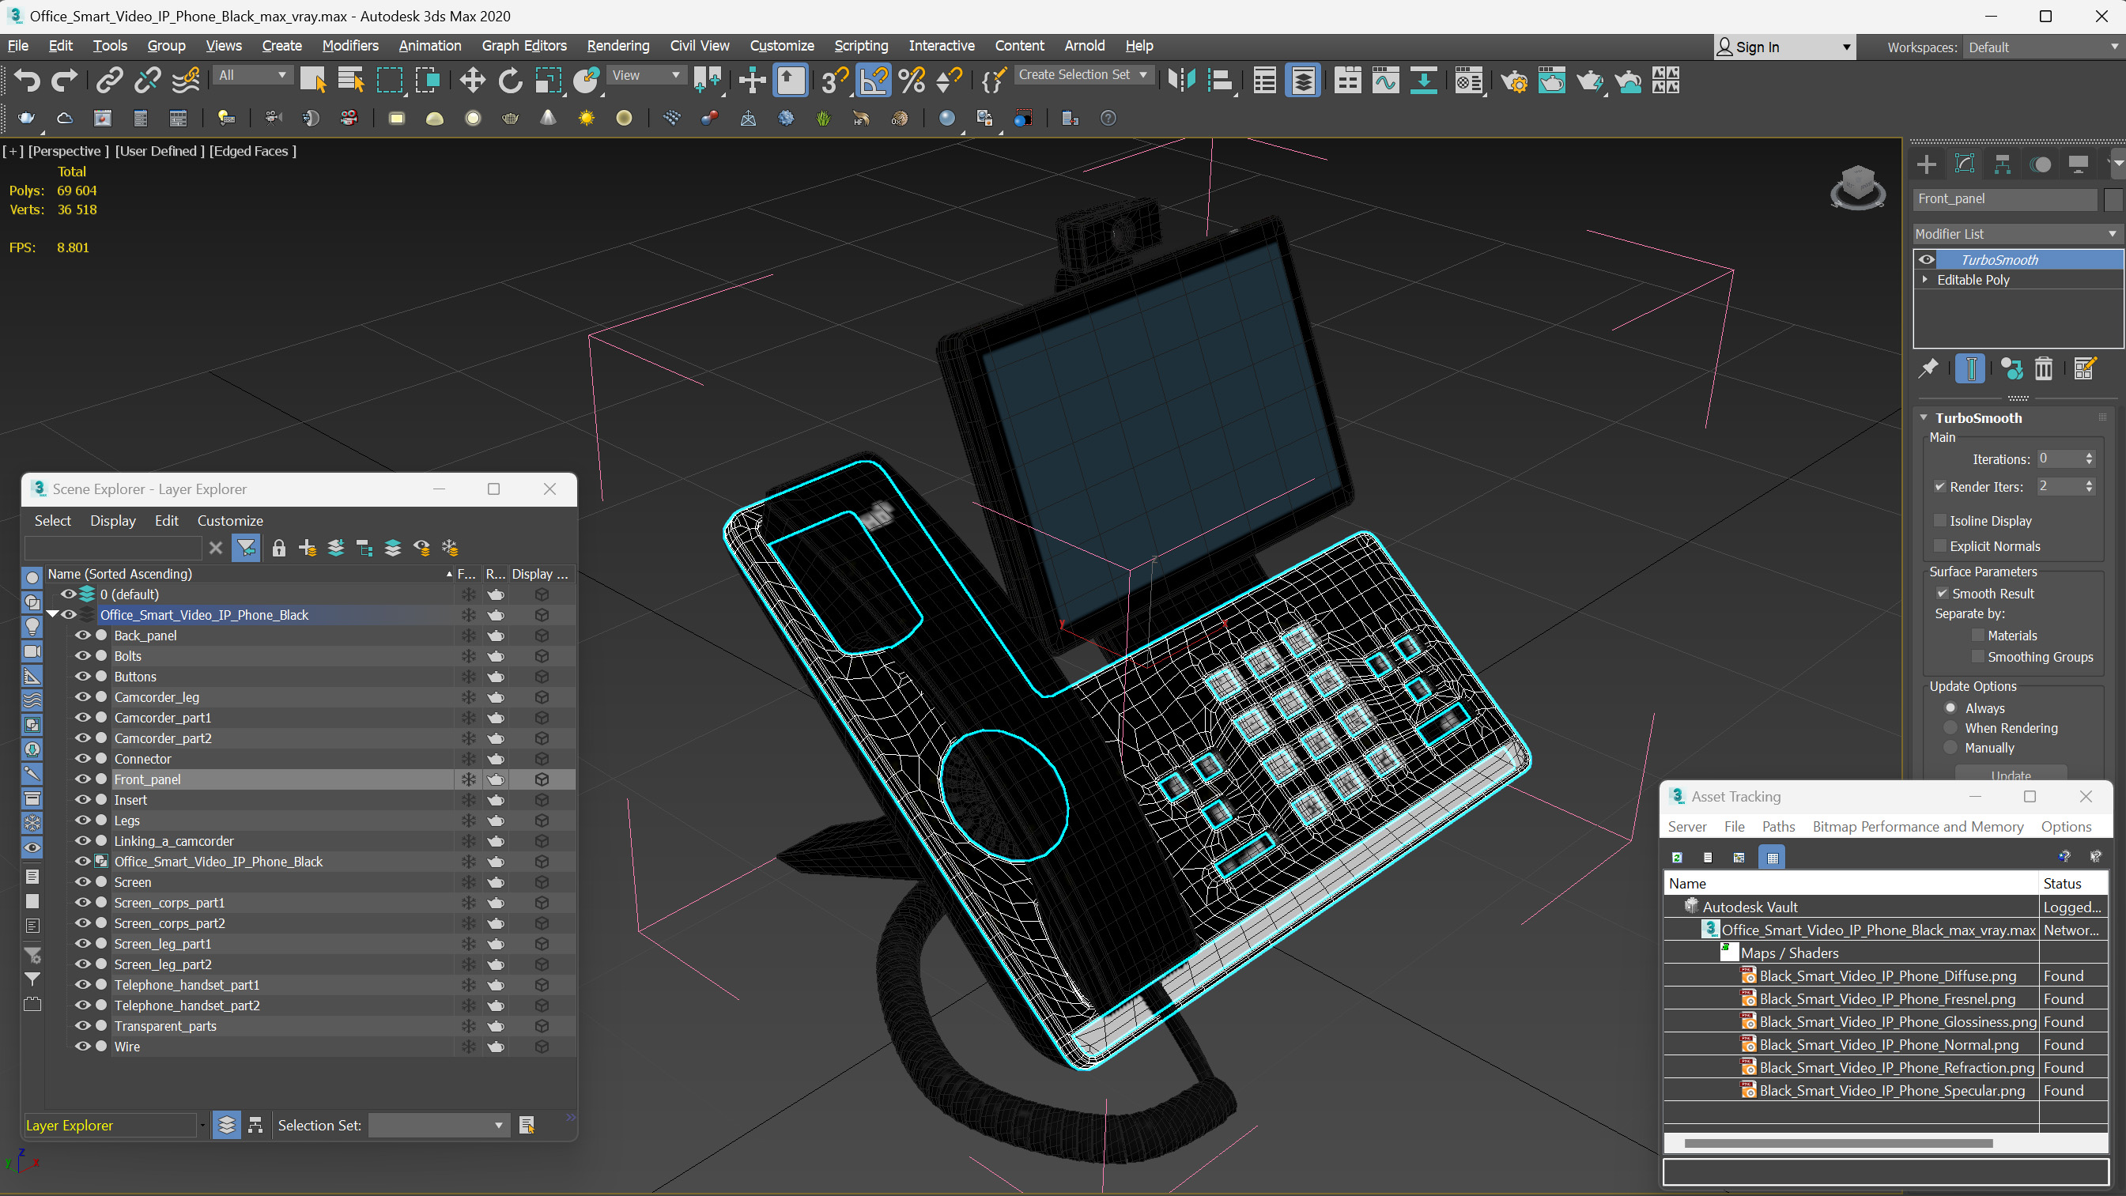Click the lock icon in Scene Explorer
Image resolution: width=2126 pixels, height=1196 pixels.
tap(279, 548)
